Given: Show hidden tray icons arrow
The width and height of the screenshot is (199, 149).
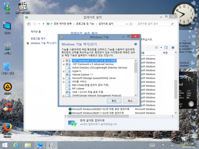Looking at the screenshot, I should tap(159, 145).
